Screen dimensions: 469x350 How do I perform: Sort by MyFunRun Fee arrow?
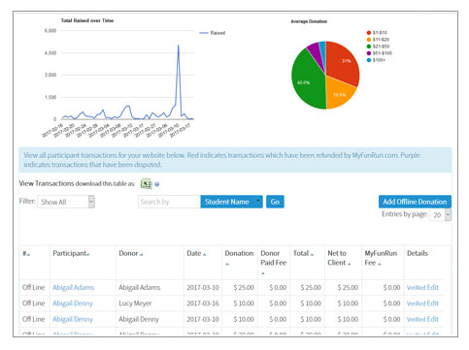point(379,264)
